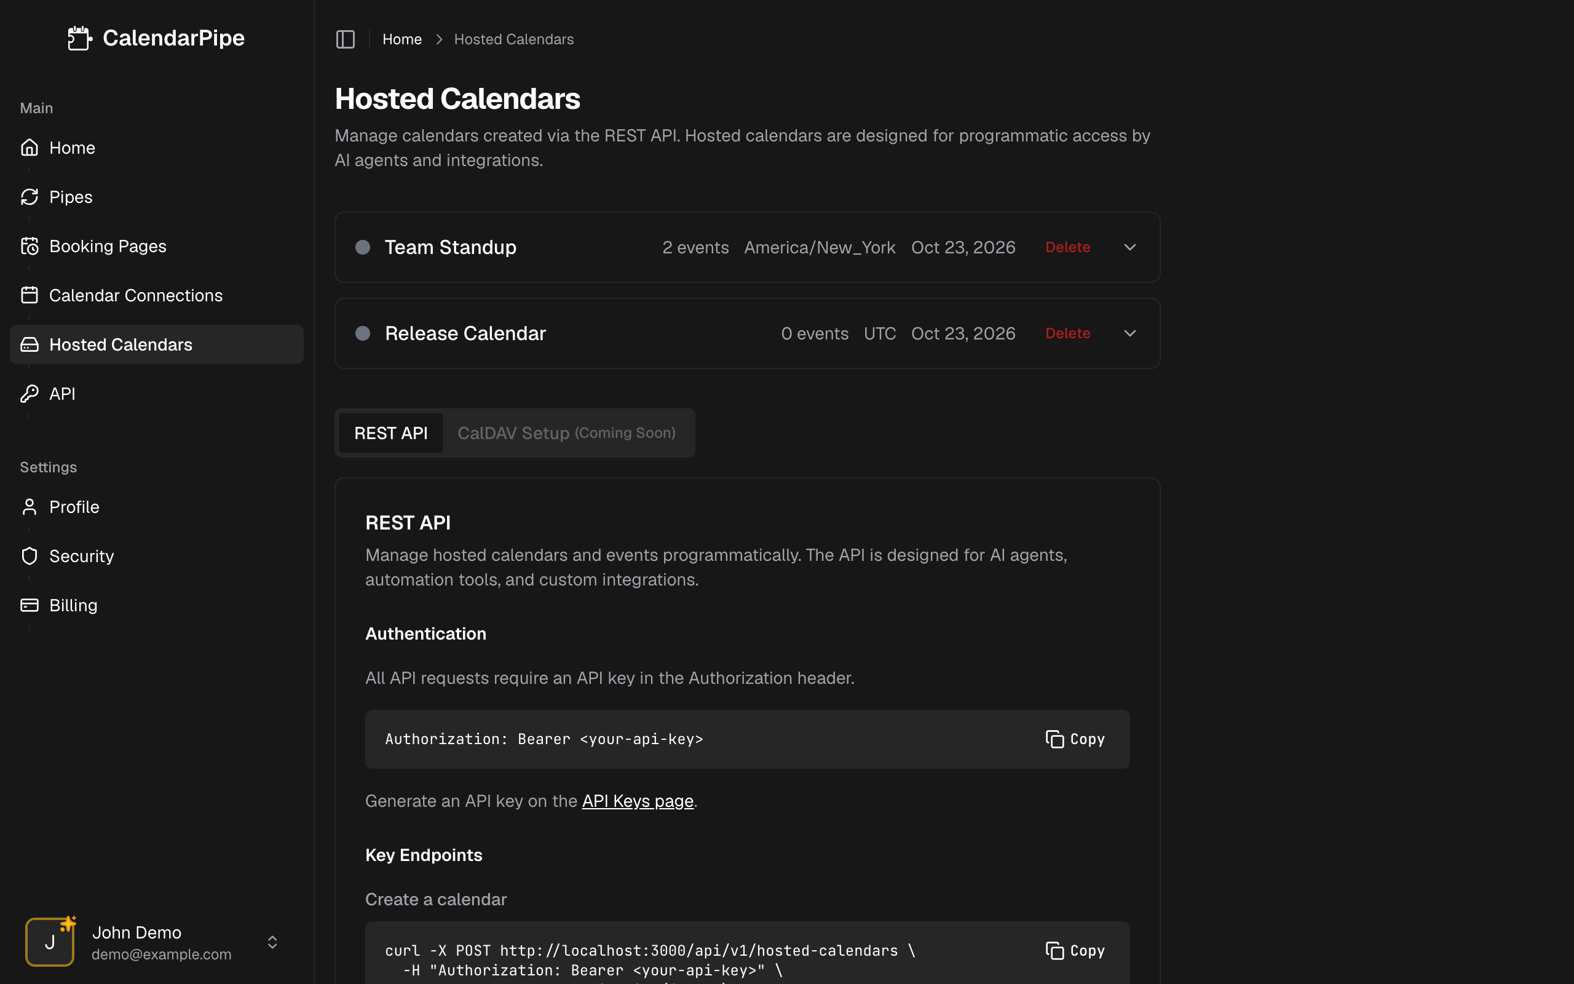Click the Pipes refresh icon

pyautogui.click(x=30, y=197)
